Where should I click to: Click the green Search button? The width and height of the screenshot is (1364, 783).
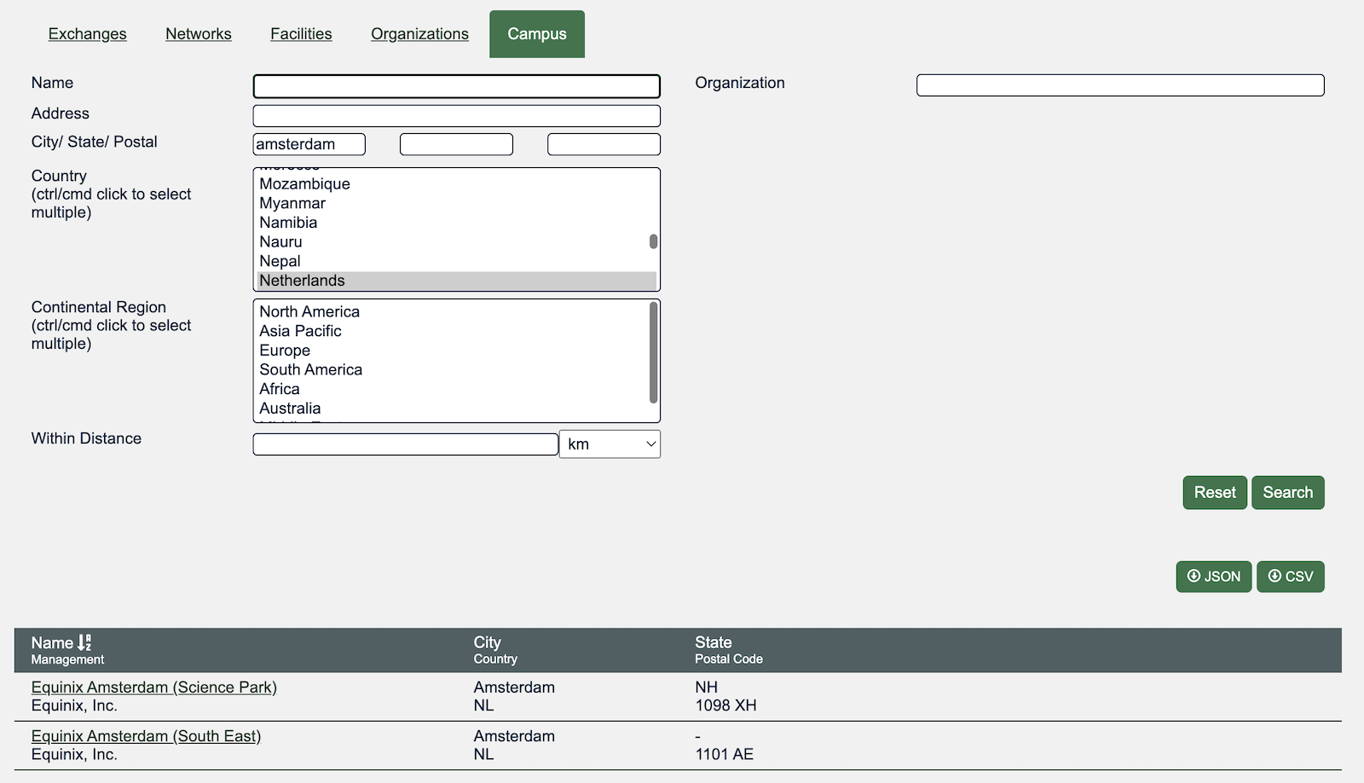1288,493
